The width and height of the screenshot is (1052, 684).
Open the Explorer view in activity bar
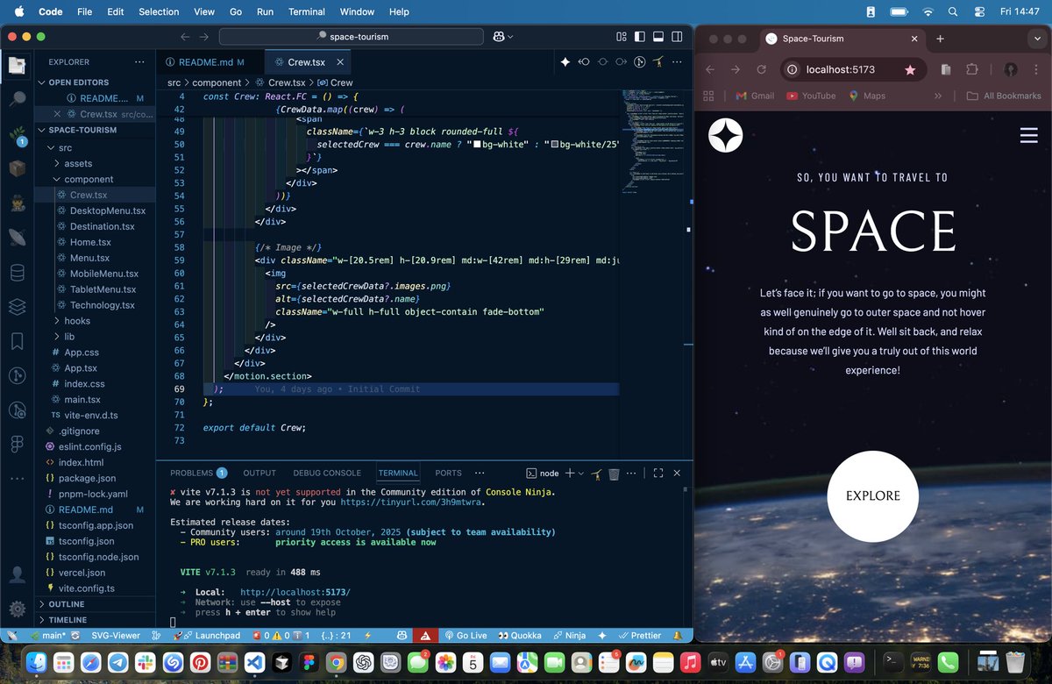(18, 64)
